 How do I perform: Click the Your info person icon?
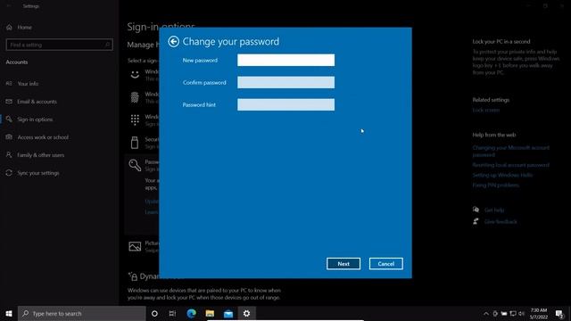pos(9,84)
